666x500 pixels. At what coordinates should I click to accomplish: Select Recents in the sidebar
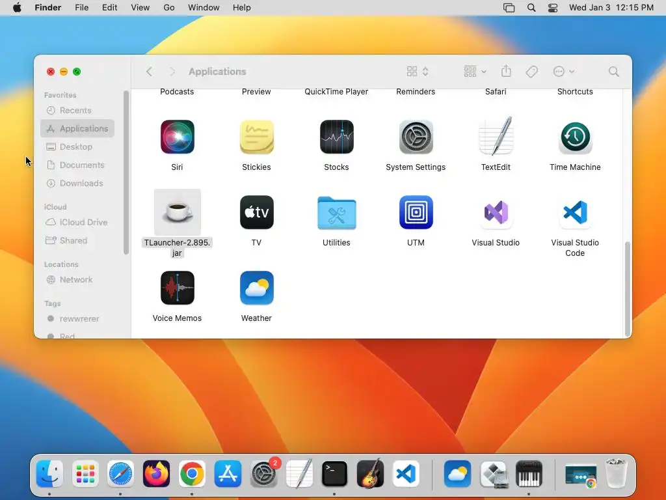[77, 110]
